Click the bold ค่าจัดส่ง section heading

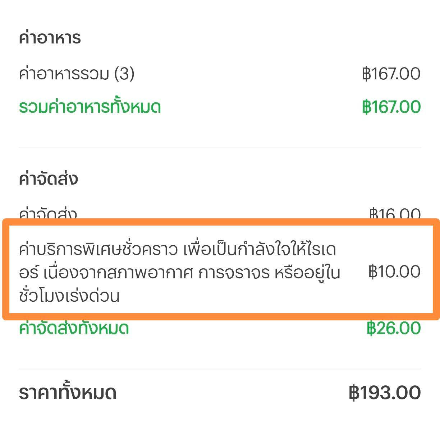[48, 179]
